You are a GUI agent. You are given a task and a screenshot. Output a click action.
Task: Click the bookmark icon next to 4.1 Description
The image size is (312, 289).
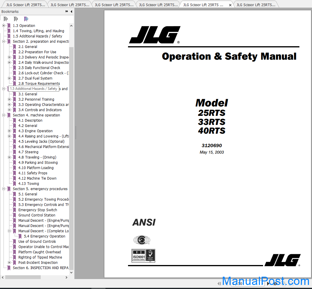(x=14, y=120)
